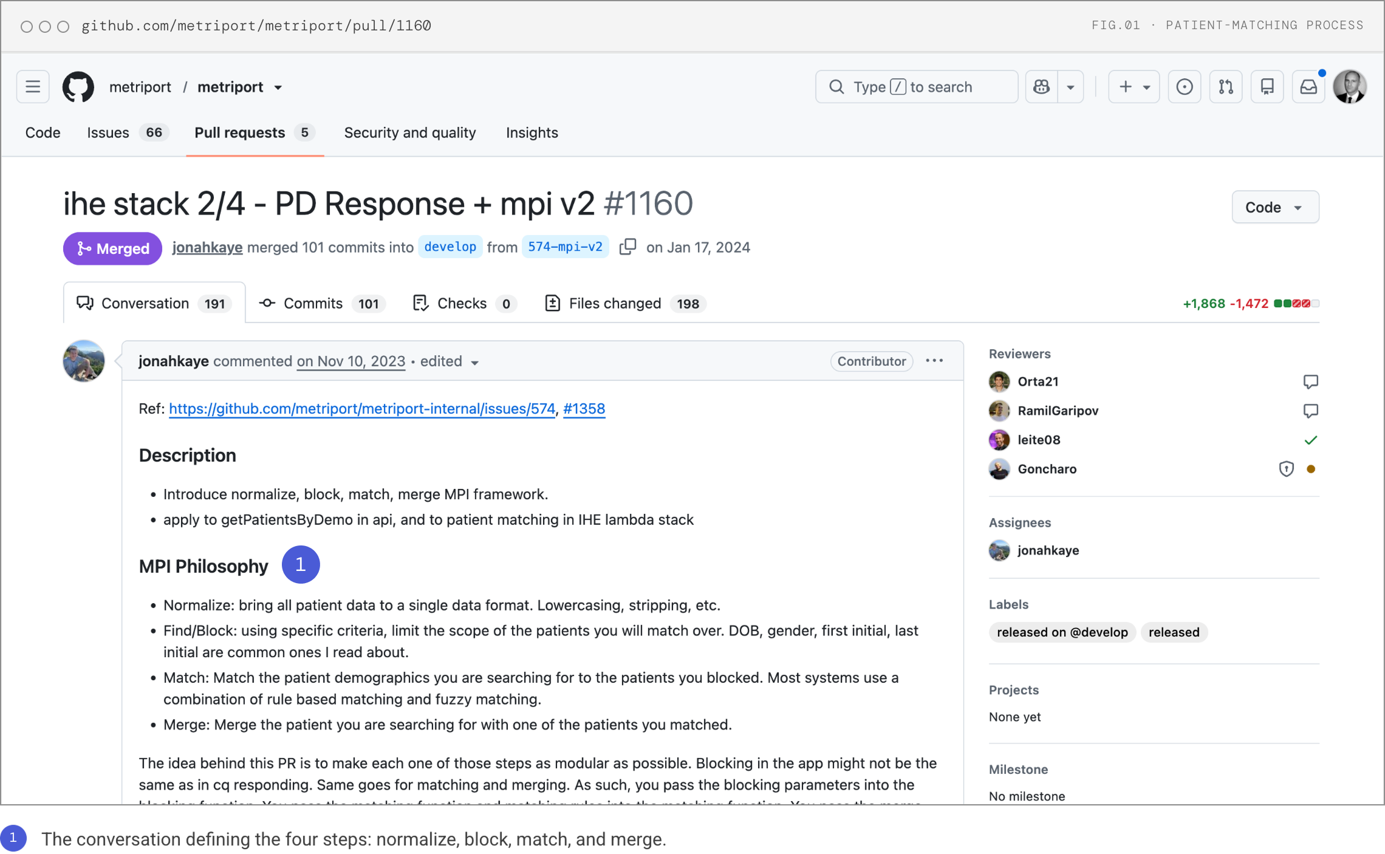The image size is (1385, 854).
Task: Select the Files changed tab
Action: [x=624, y=303]
